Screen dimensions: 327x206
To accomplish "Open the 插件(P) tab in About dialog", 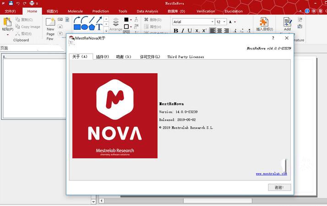I will [x=103, y=57].
